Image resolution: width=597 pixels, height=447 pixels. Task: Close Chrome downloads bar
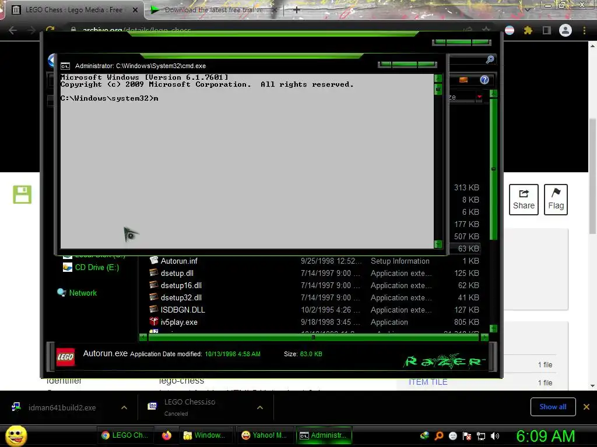(587, 407)
